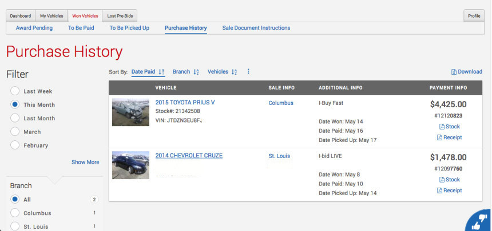
Task: Select the This Month filter radio
Action: 15,104
